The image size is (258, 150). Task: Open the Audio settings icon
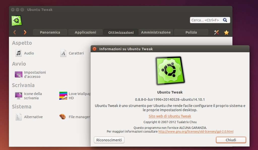tap(19, 53)
